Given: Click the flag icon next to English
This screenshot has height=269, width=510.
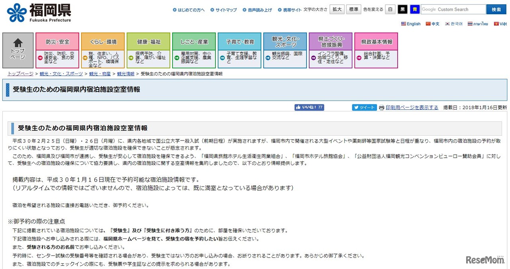Looking at the screenshot, I should 403,23.
